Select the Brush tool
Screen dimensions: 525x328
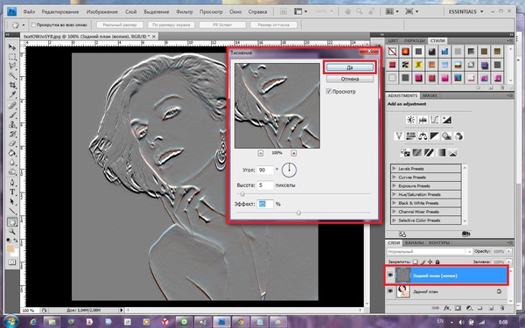click(12, 115)
